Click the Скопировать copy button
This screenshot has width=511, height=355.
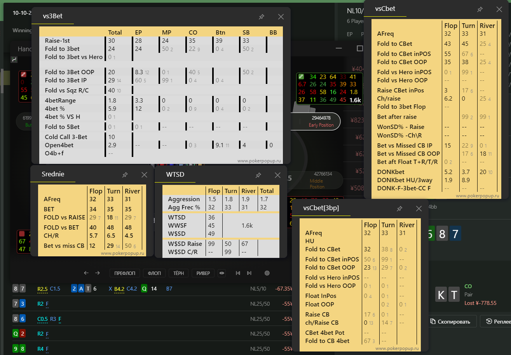point(452,322)
